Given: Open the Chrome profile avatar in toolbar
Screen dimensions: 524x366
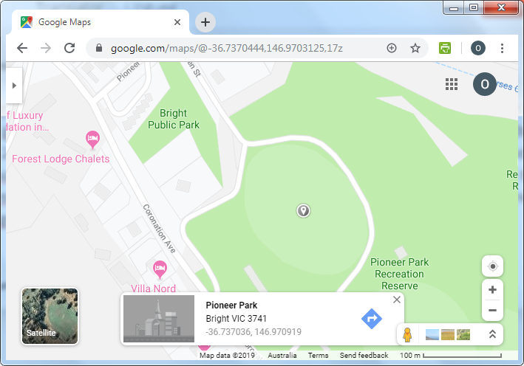Looking at the screenshot, I should [478, 48].
